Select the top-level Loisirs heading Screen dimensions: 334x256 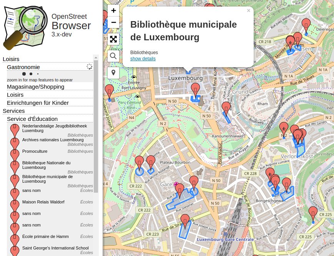(x=11, y=59)
